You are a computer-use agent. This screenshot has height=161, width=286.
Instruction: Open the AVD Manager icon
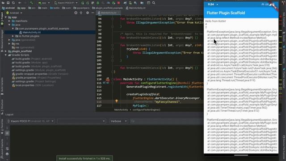130,3
